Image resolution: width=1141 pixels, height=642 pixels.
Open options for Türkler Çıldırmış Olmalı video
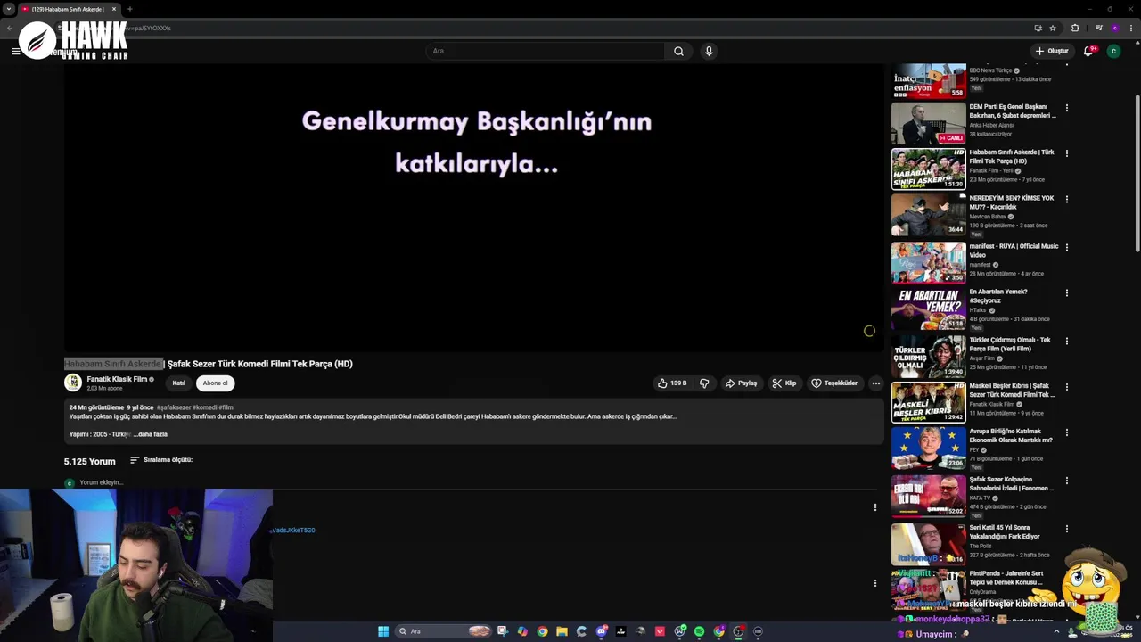(1066, 341)
